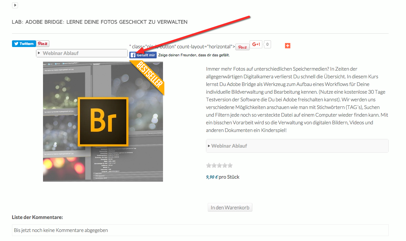
Task: Click the small play arrow button at top
Action: click(x=15, y=5)
